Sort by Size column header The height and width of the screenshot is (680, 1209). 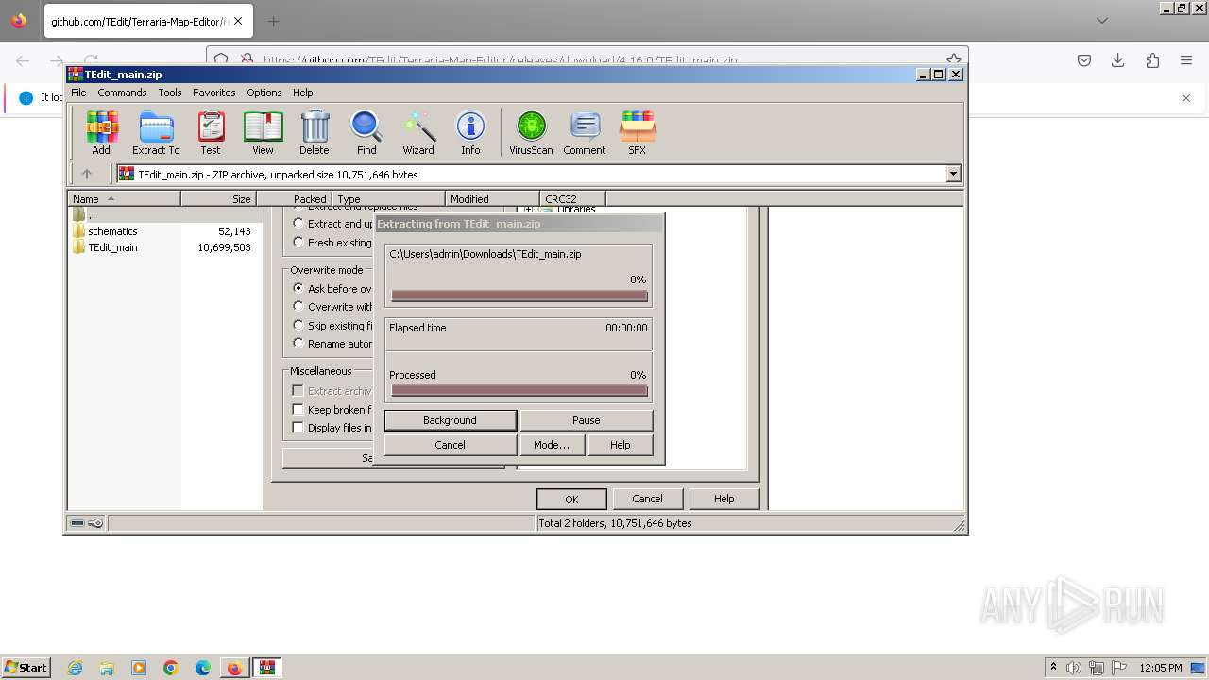pyautogui.click(x=218, y=198)
